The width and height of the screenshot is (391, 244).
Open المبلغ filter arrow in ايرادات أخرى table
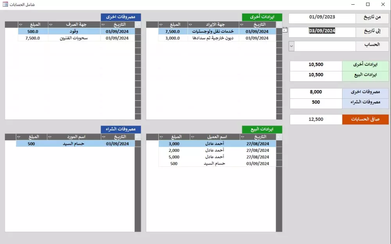pos(161,25)
